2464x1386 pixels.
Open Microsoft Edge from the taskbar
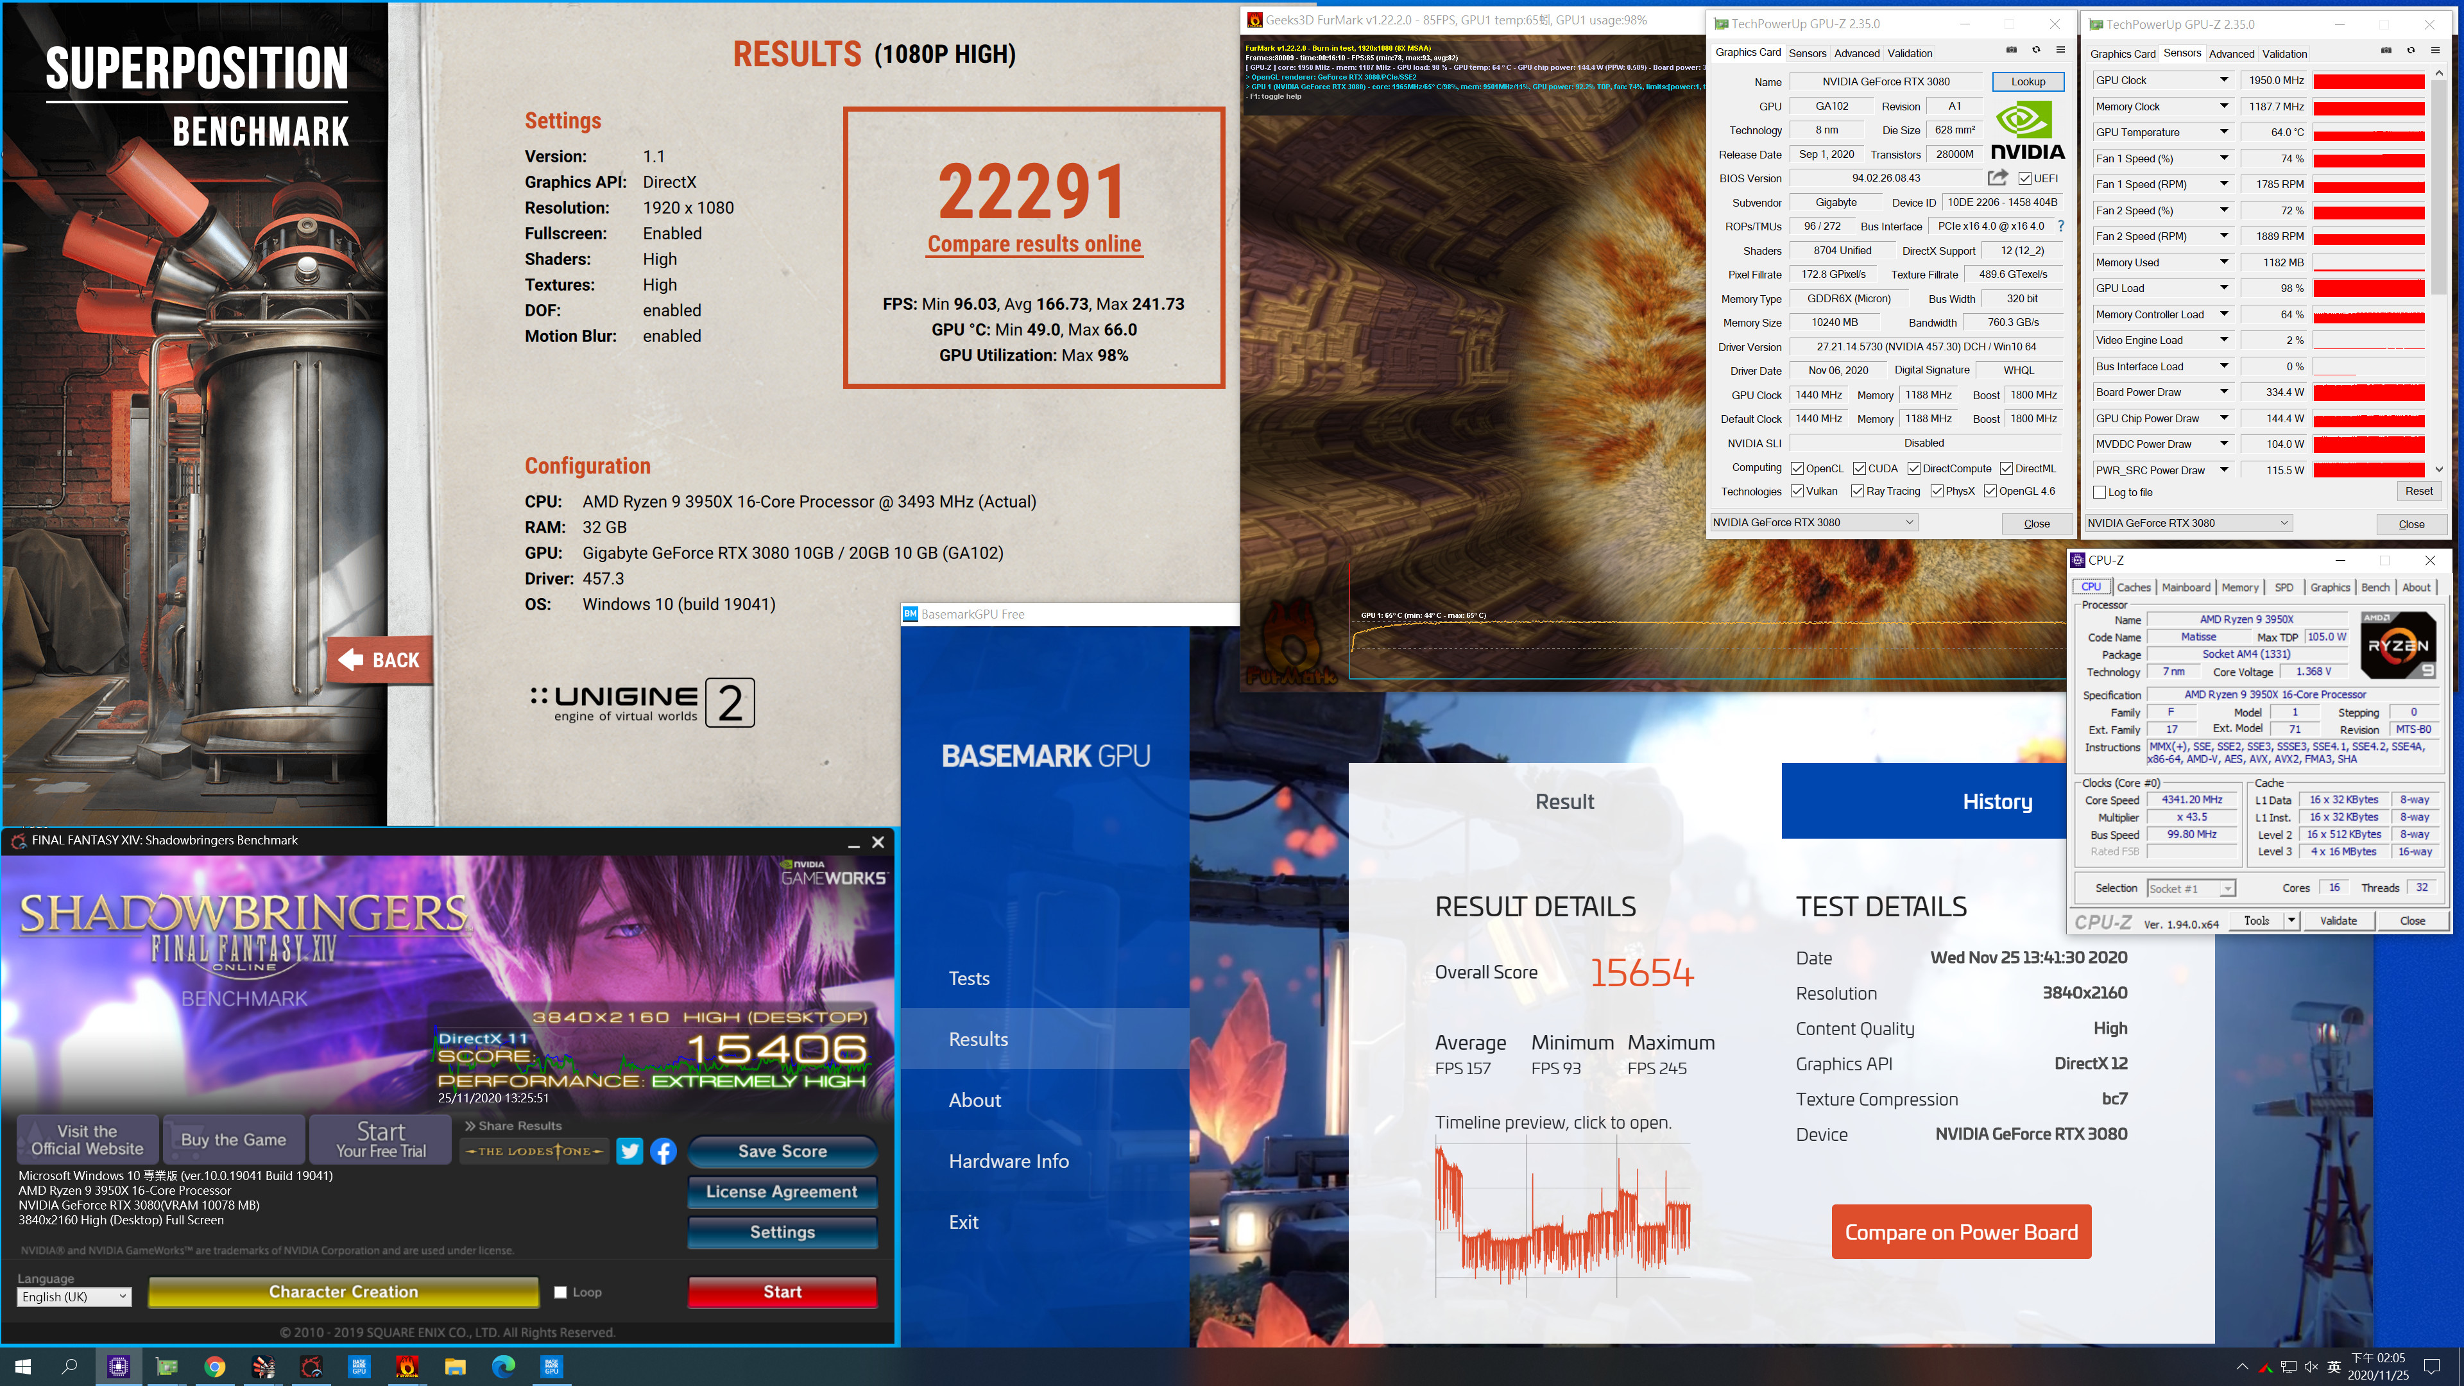(503, 1366)
